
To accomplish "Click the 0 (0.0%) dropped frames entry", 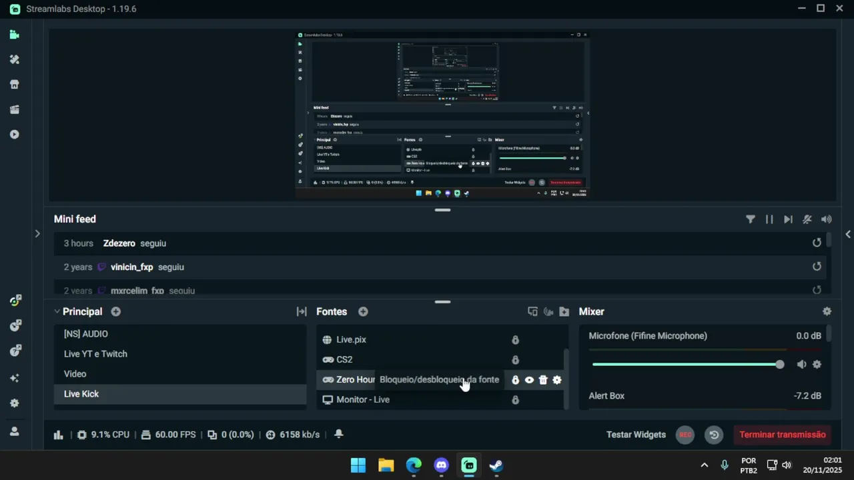I will click(231, 435).
